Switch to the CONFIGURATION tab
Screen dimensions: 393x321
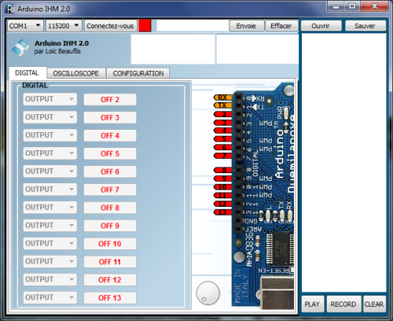pos(138,73)
